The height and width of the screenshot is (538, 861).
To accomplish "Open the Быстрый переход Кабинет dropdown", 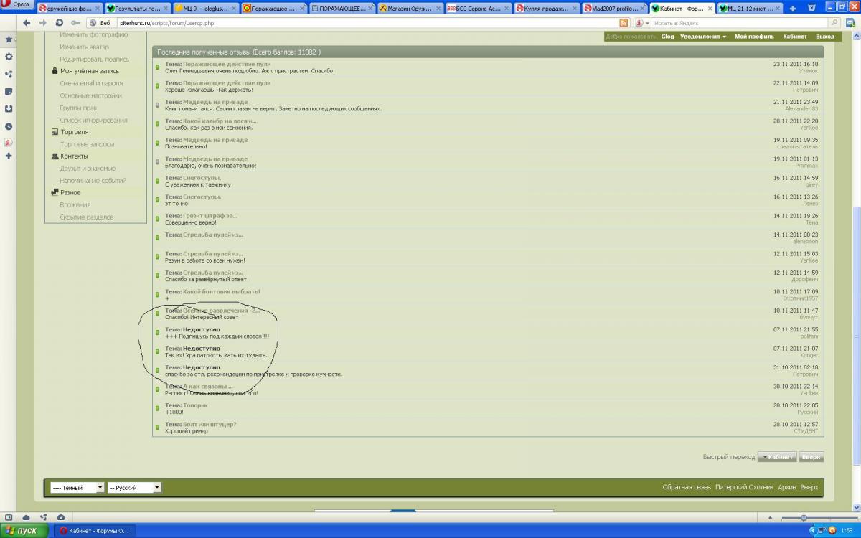I will [777, 457].
